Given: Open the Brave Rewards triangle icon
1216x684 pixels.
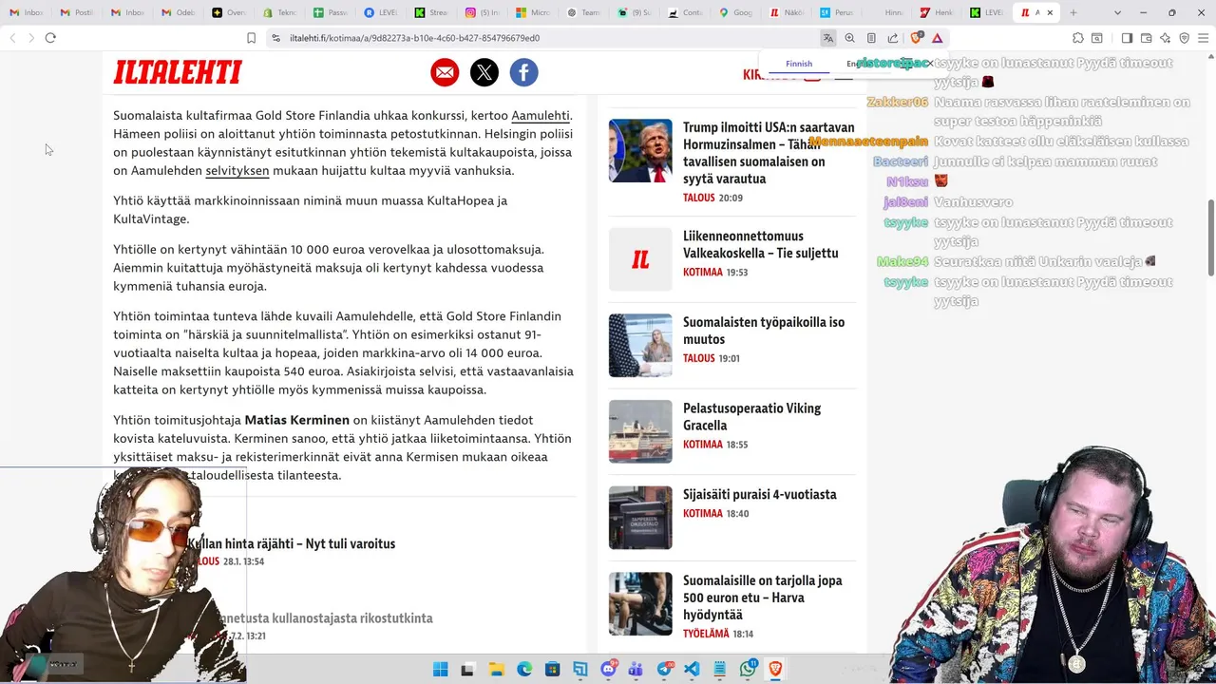Looking at the screenshot, I should [937, 38].
